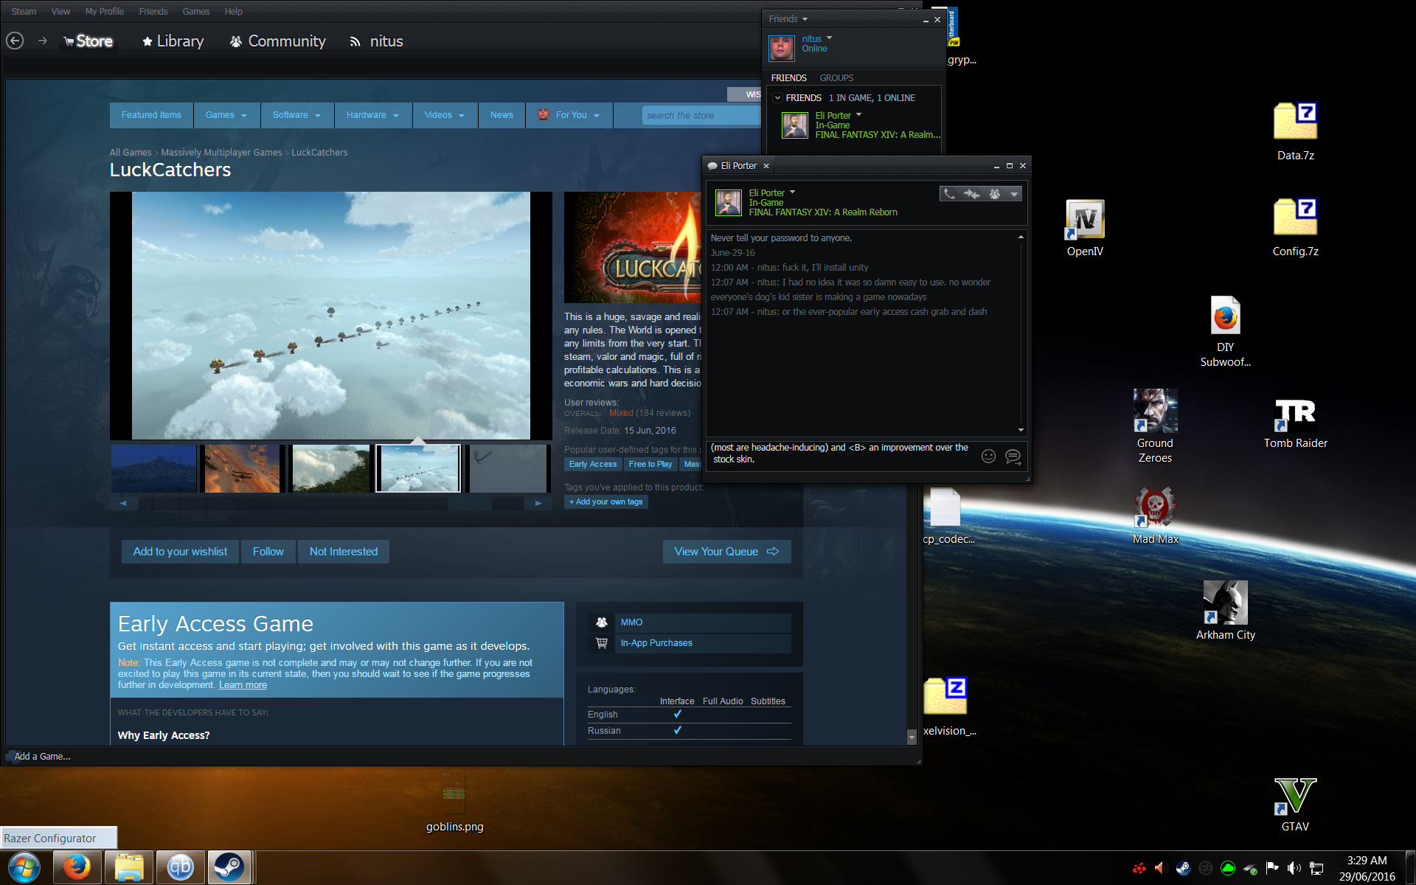
Task: Expand the Hardware store dropdown
Action: pyautogui.click(x=372, y=115)
